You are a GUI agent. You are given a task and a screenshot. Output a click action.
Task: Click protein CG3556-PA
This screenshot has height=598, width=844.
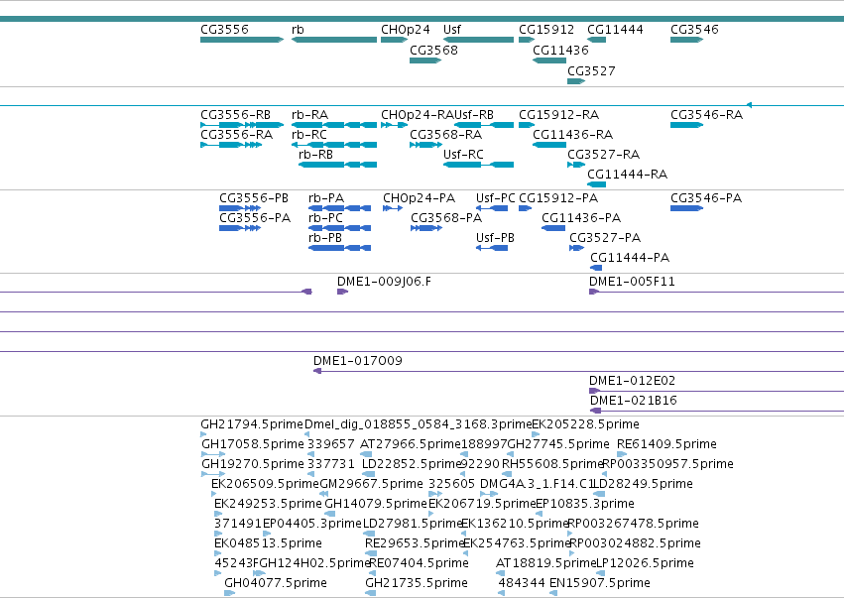(240, 228)
